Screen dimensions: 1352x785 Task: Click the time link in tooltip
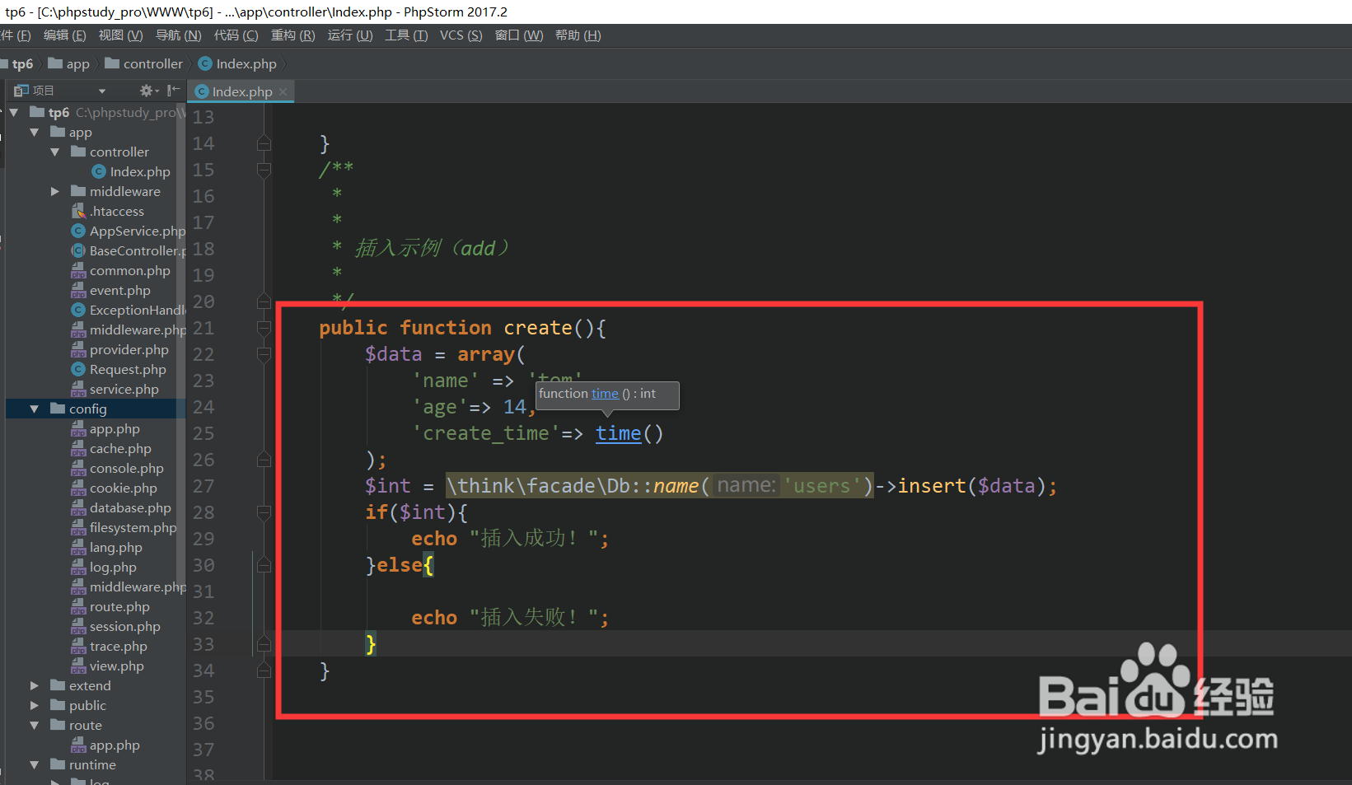[x=605, y=394]
